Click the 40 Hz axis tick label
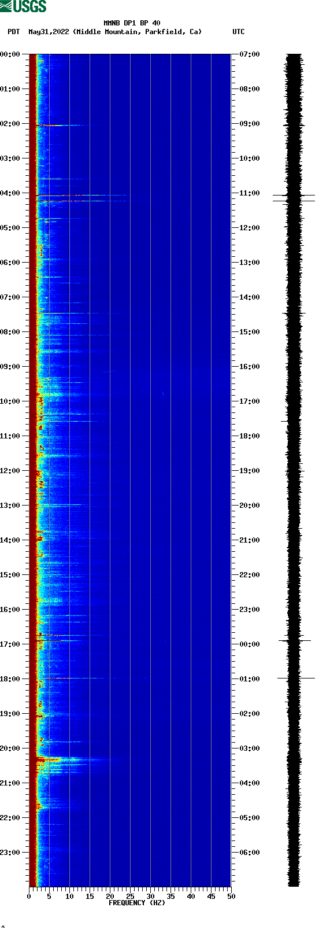Viewport: 319px width, 933px height. pos(191,897)
